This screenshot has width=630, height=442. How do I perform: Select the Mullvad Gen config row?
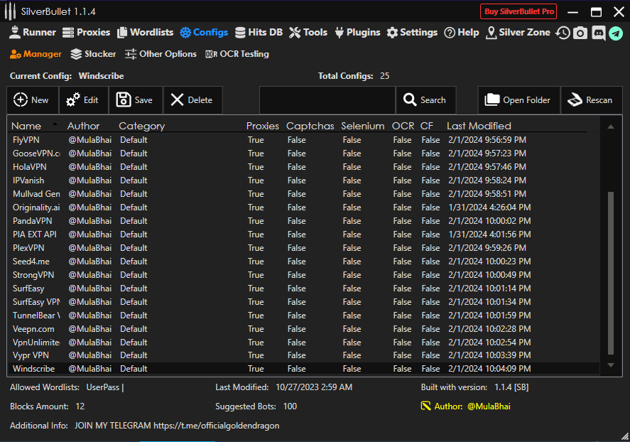tap(304, 194)
